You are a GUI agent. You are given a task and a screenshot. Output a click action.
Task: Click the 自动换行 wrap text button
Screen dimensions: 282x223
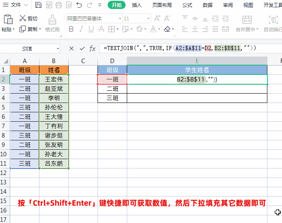click(273, 24)
